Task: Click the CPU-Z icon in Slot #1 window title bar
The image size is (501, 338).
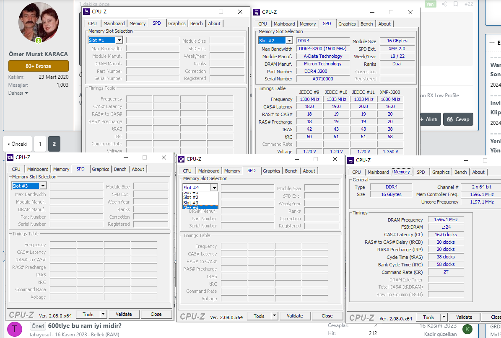Action: 86,12
